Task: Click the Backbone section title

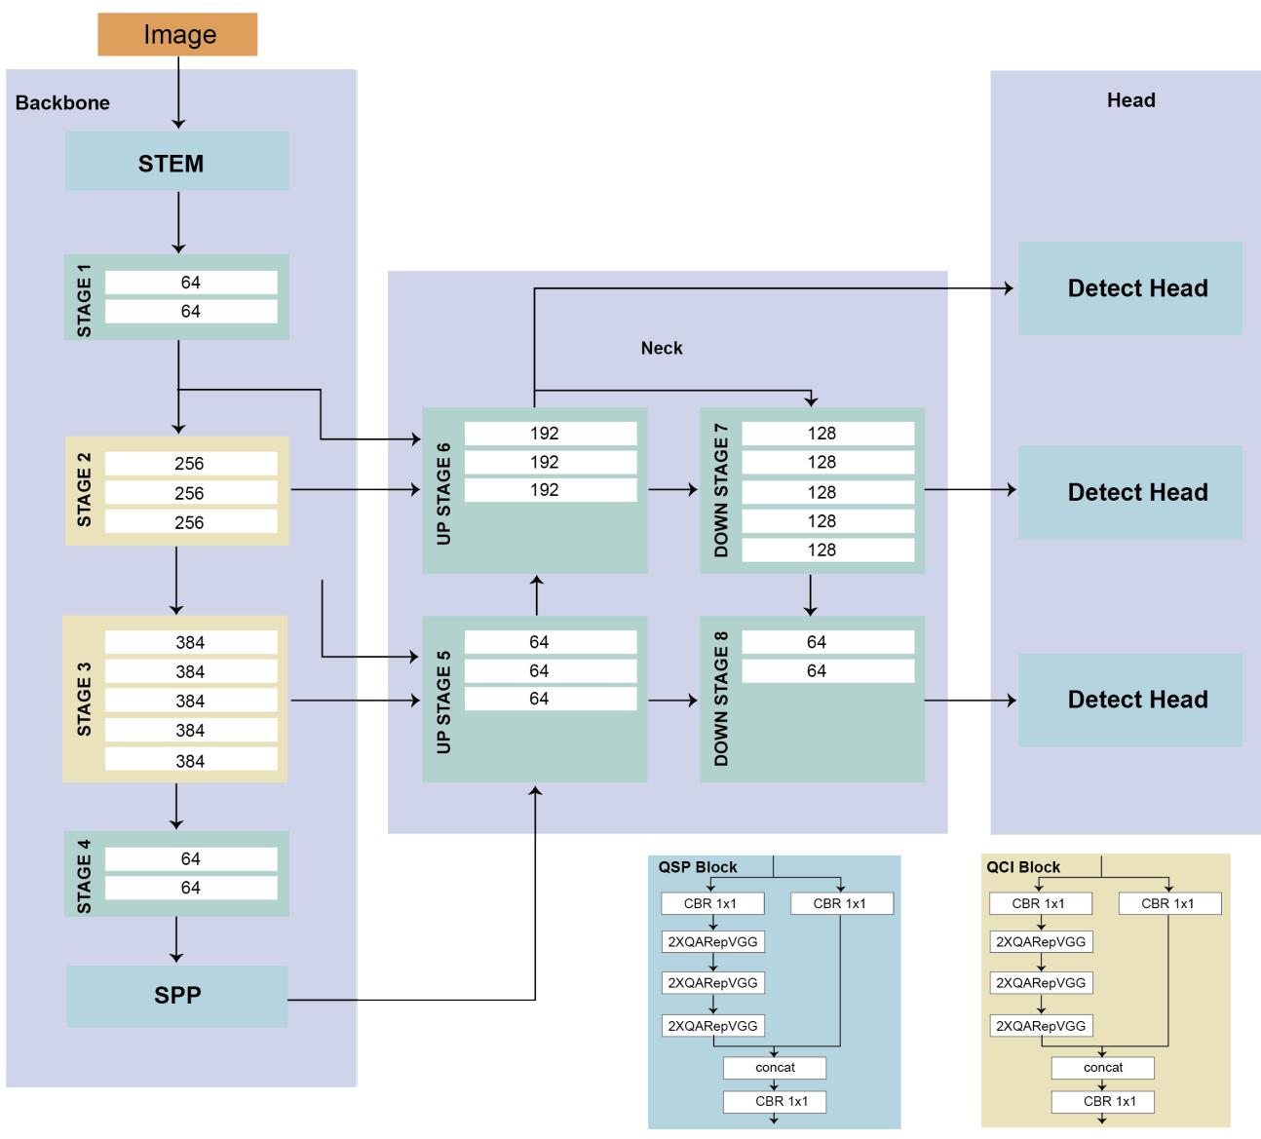Action: point(62,103)
